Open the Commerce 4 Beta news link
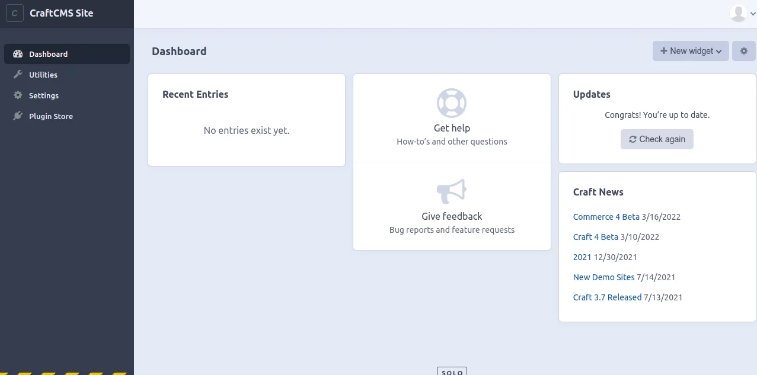Image resolution: width=757 pixels, height=375 pixels. 606,217
